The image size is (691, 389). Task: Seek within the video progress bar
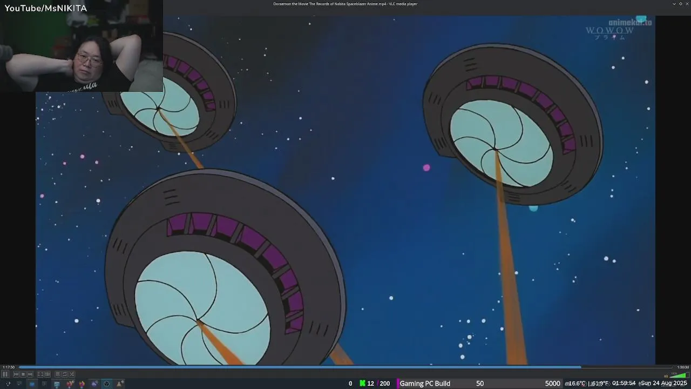point(345,367)
